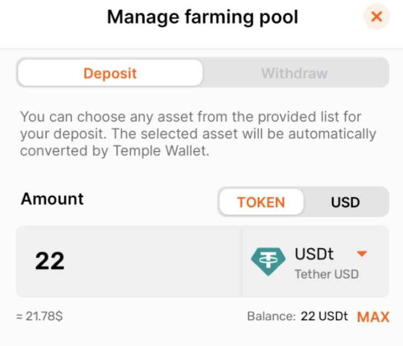
Task: Click the Balance label
Action: pos(271,316)
